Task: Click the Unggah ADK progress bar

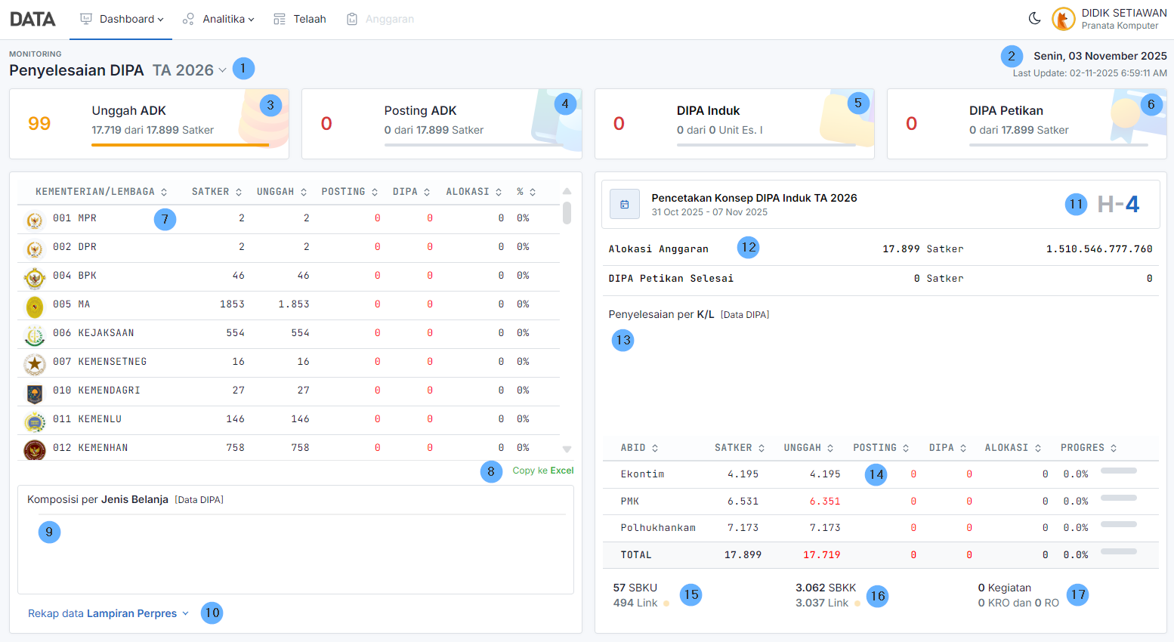Action: [x=181, y=144]
